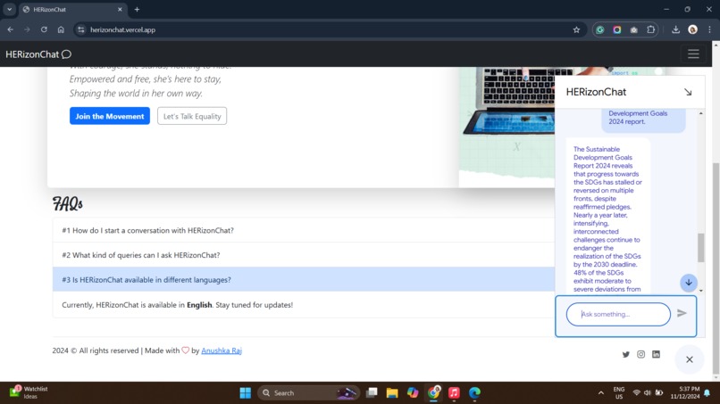720x404 pixels.
Task: Open the tab search dropdown arrow
Action: tap(9, 9)
